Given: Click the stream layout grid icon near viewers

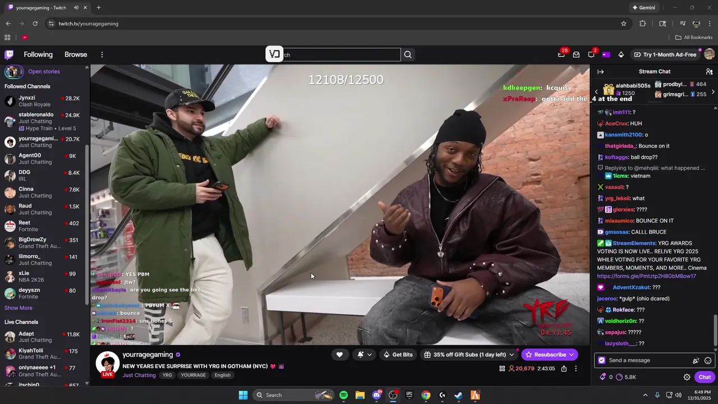Looking at the screenshot, I should [x=502, y=369].
